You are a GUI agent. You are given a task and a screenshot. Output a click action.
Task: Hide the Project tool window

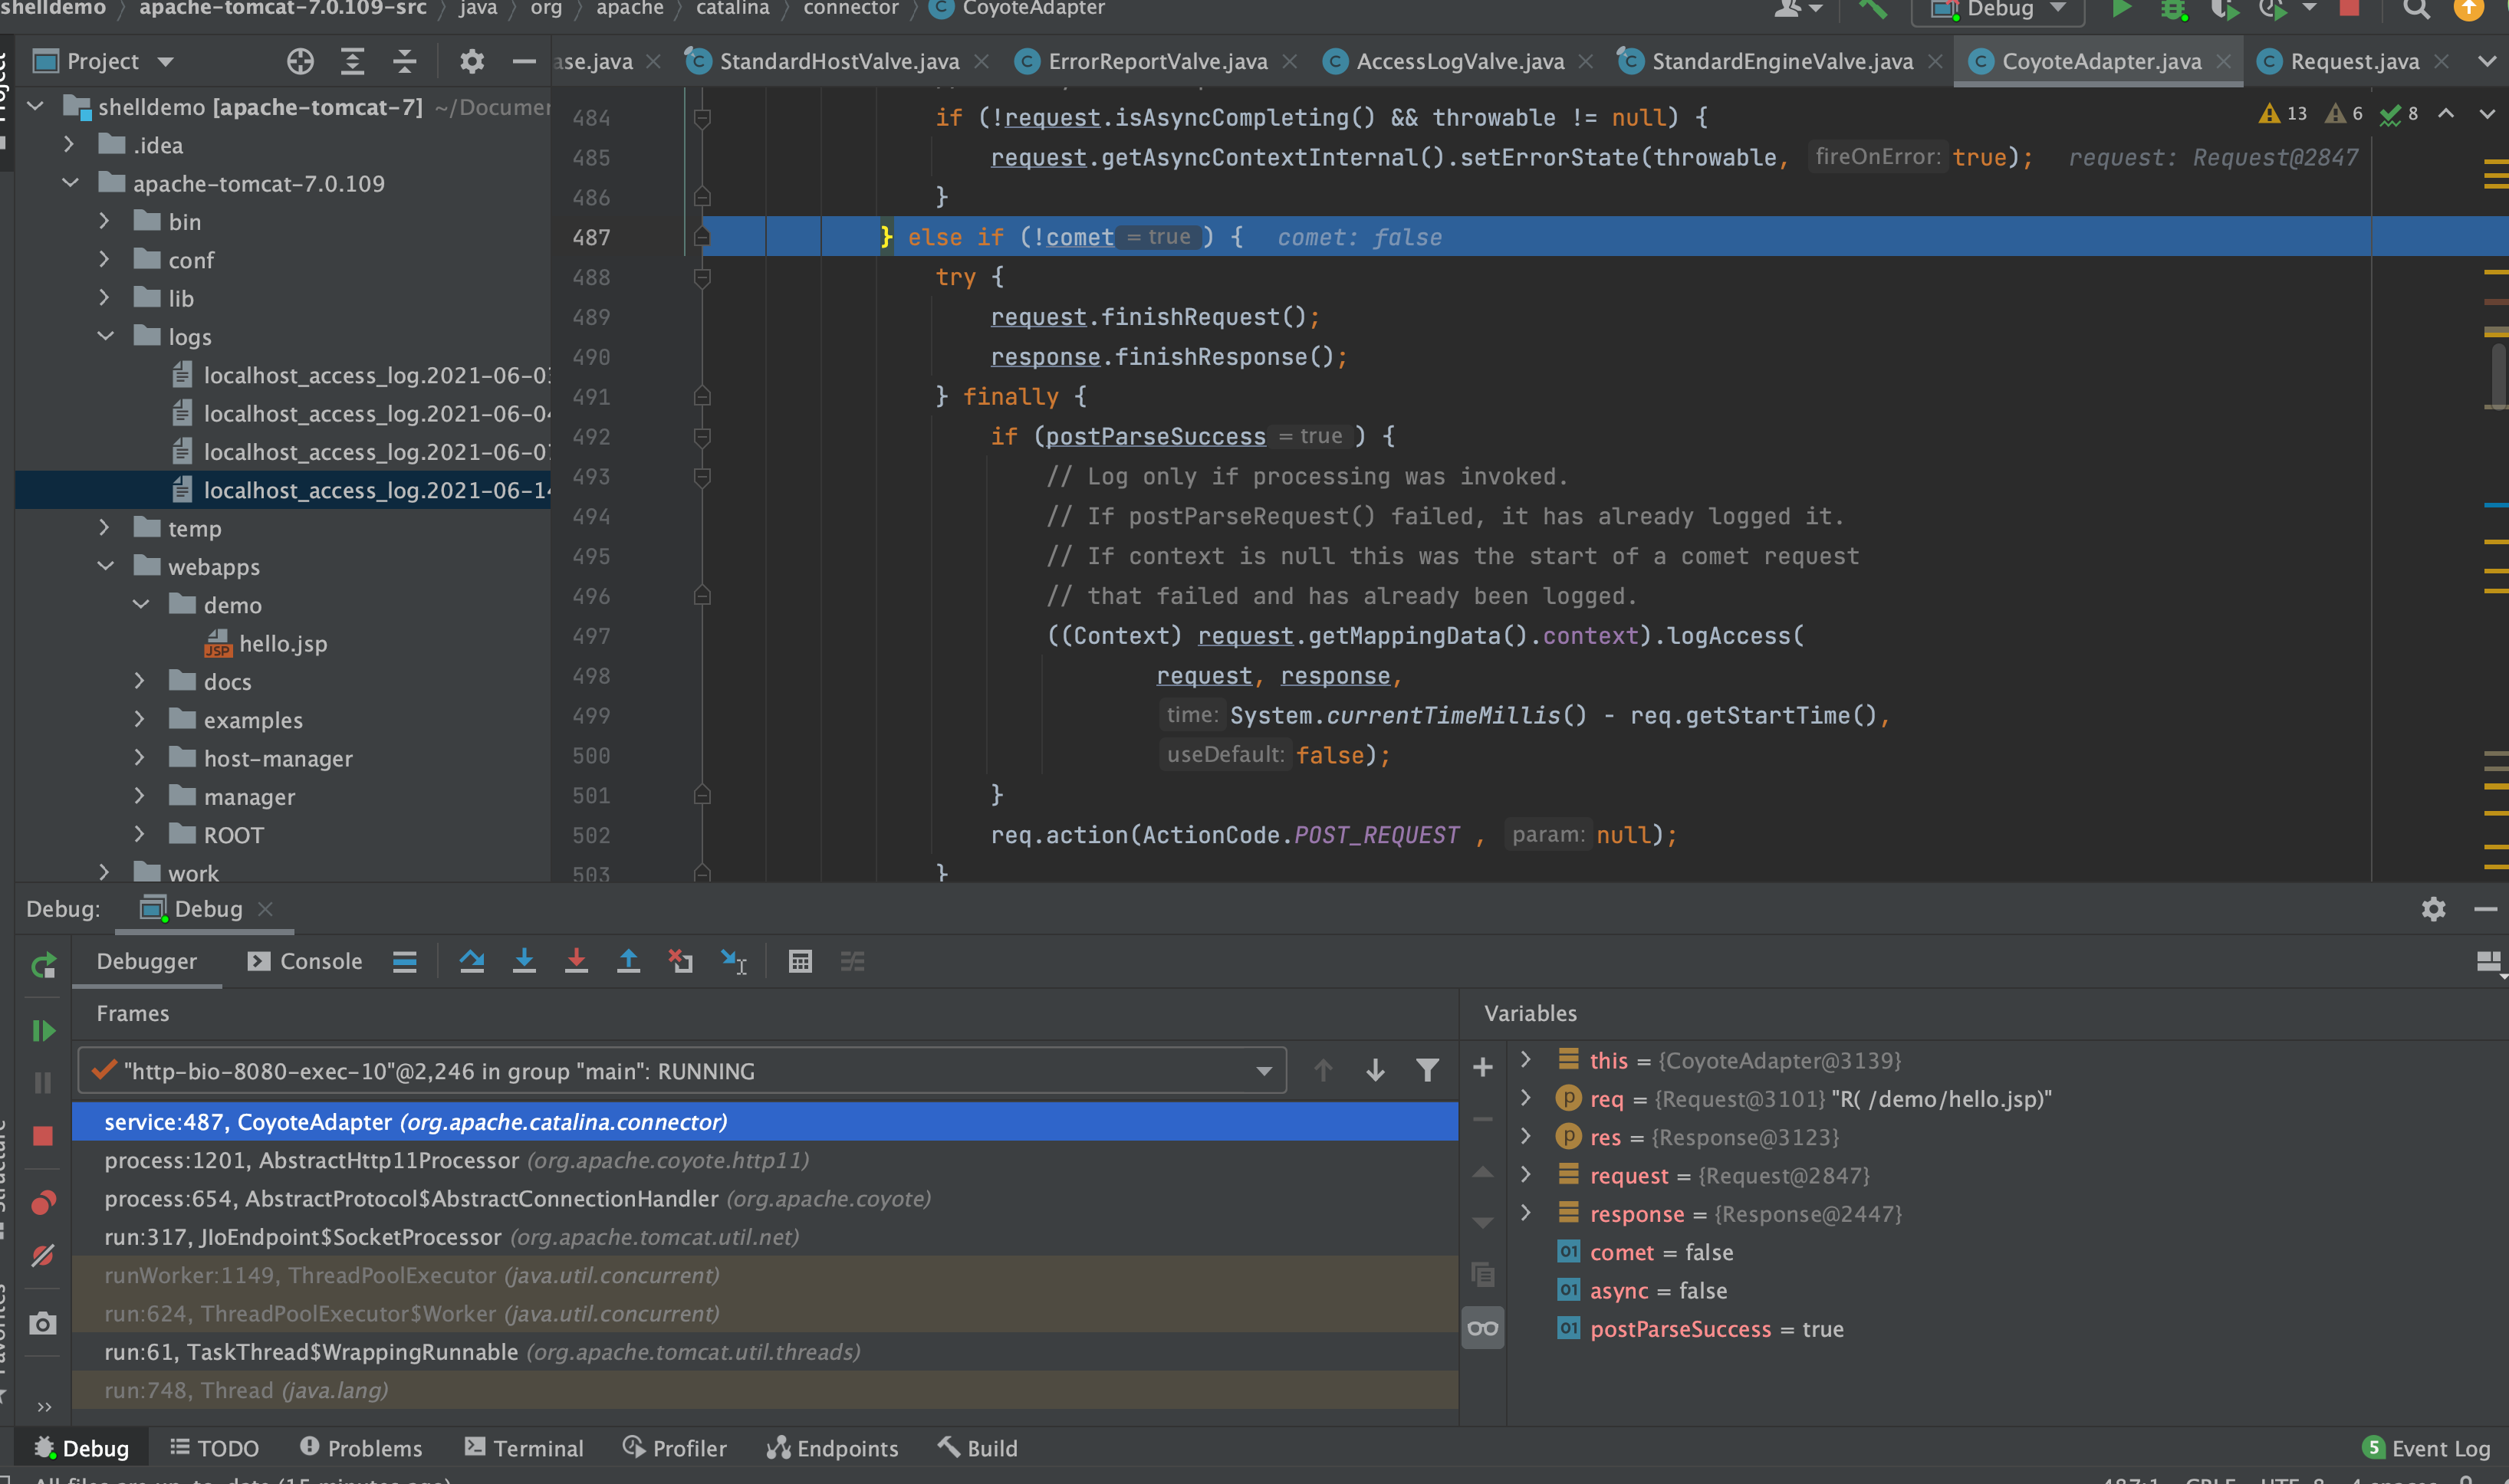524,62
